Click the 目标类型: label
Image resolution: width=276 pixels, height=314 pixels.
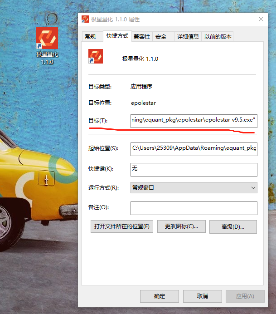pyautogui.click(x=100, y=87)
